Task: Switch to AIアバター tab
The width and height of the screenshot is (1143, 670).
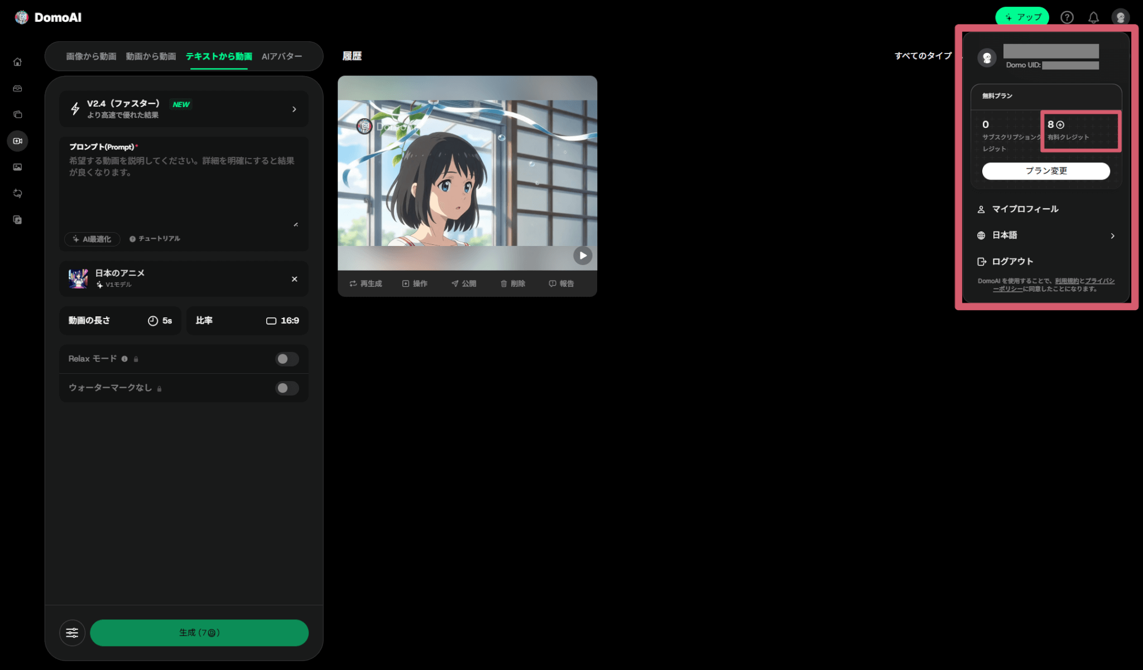Action: point(282,56)
